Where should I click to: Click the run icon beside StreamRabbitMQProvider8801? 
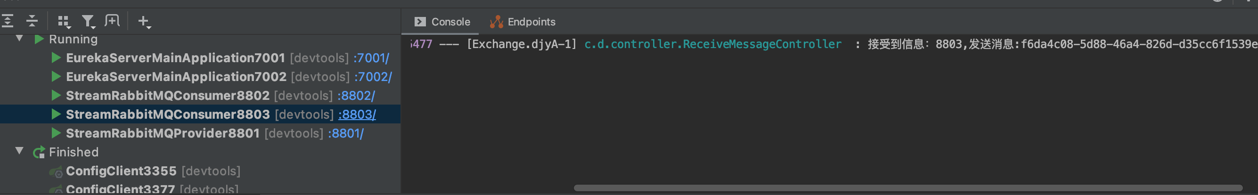(56, 133)
